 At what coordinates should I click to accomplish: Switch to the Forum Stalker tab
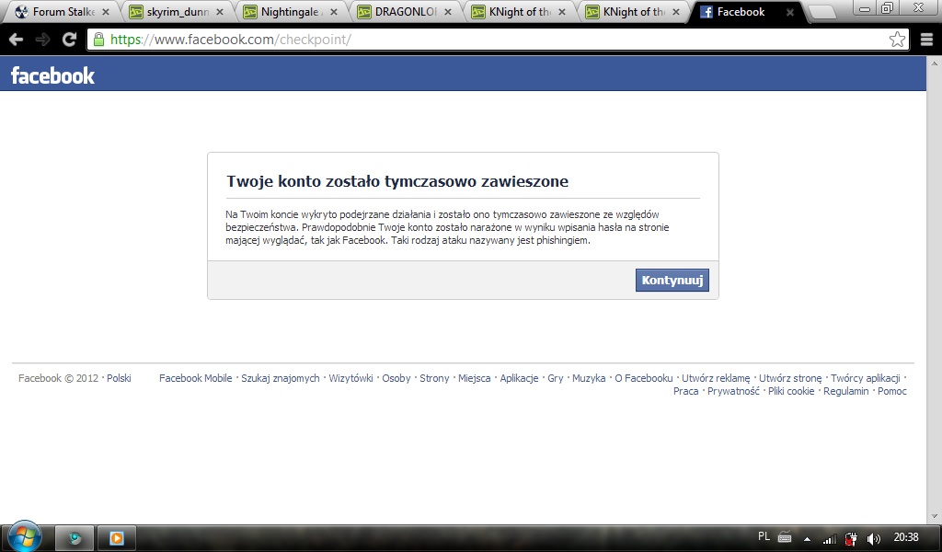pos(63,12)
